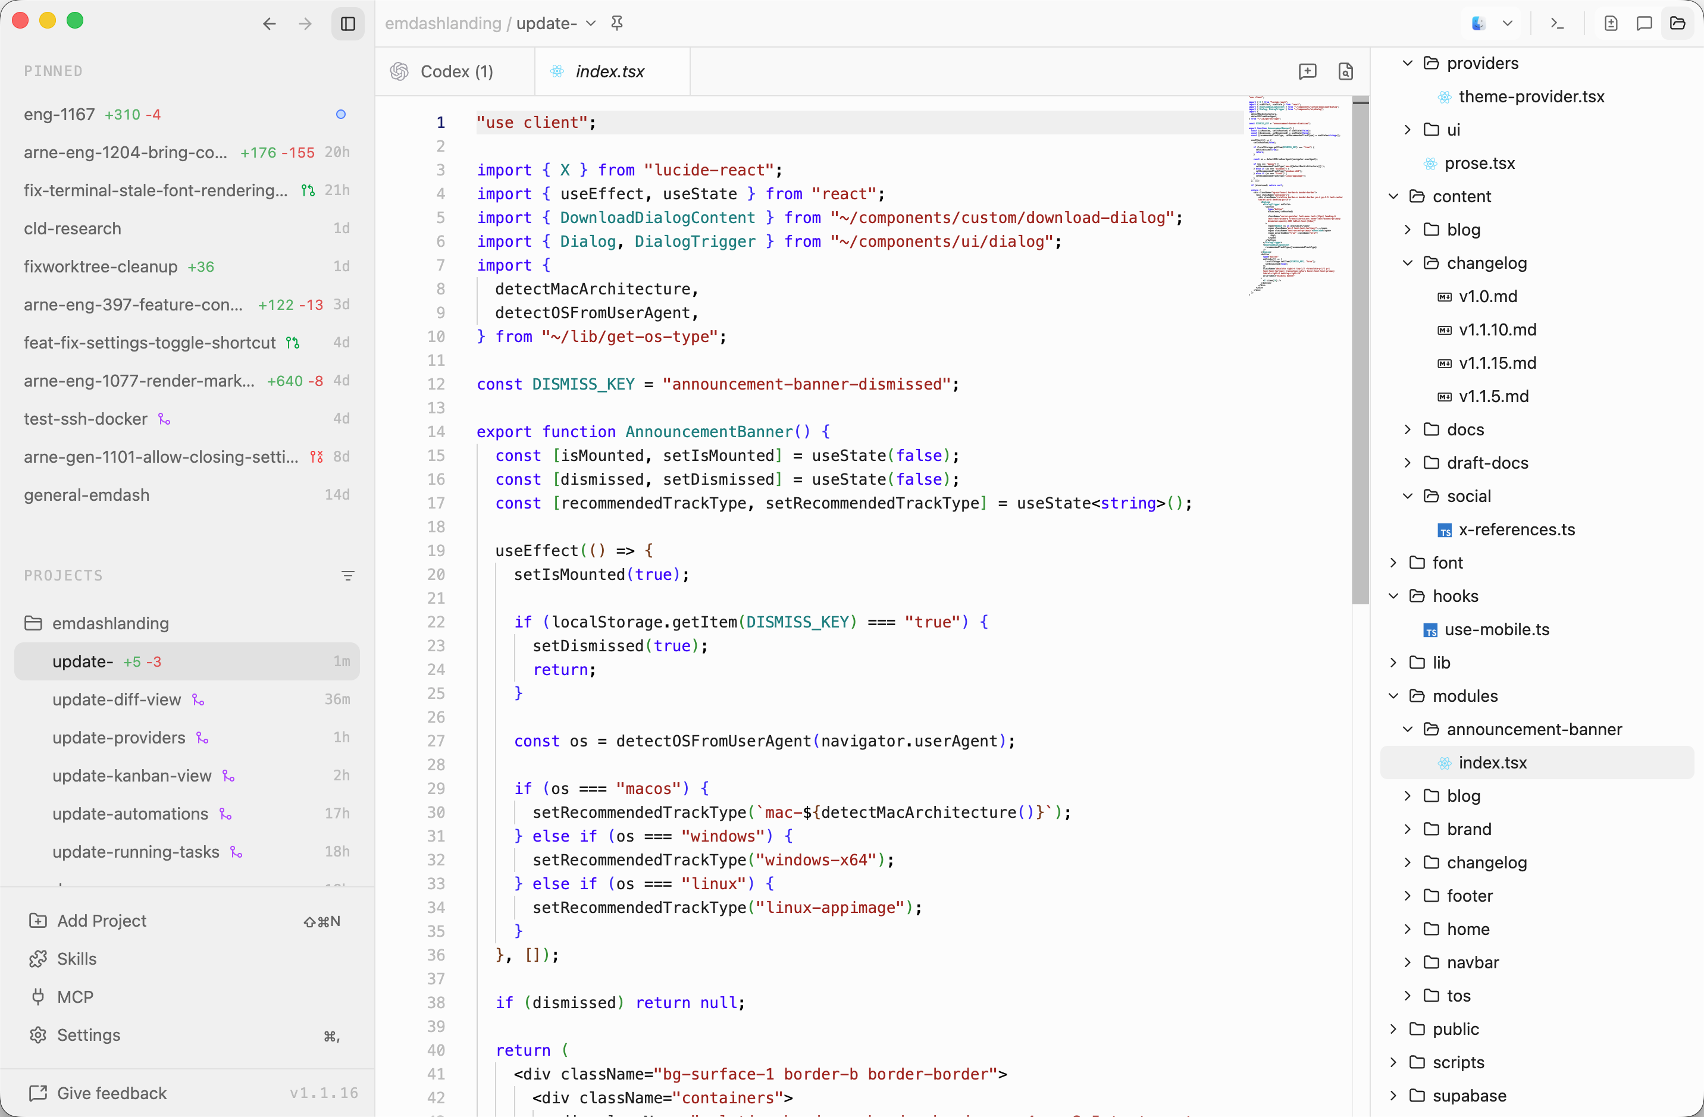Viewport: 1704px width, 1117px height.
Task: Open the terminal panel icon
Action: [1557, 24]
